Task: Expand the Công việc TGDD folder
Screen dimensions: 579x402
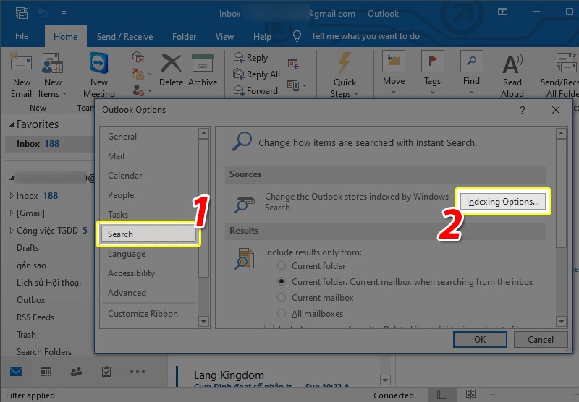Action: point(12,230)
